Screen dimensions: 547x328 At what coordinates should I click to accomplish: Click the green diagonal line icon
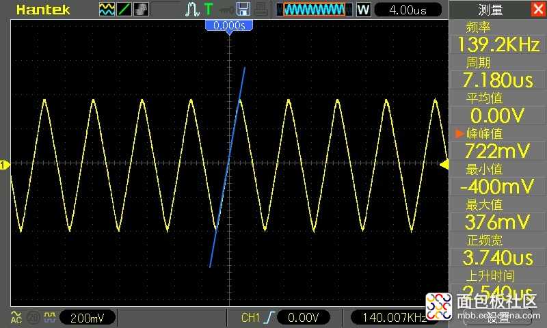pyautogui.click(x=124, y=10)
